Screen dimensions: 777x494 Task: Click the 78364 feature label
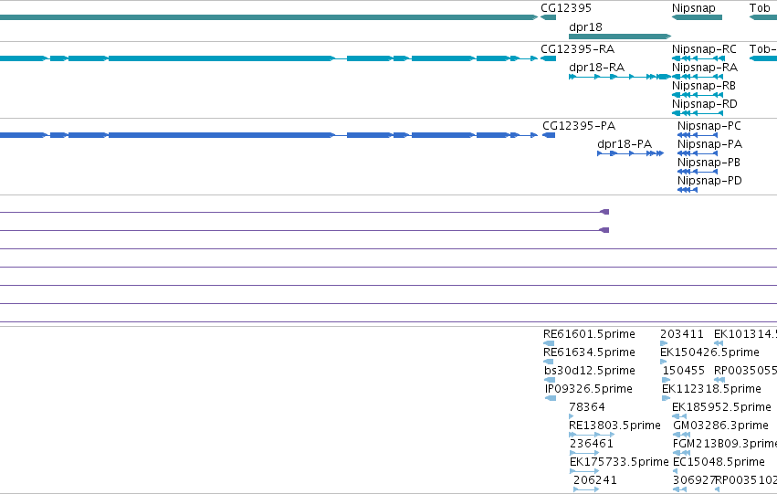[587, 407]
